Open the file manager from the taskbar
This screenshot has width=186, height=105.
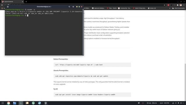(x=15, y=103)
